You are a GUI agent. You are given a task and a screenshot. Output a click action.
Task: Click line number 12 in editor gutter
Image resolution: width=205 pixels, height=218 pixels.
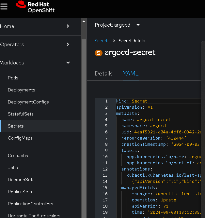pyautogui.click(x=105, y=169)
